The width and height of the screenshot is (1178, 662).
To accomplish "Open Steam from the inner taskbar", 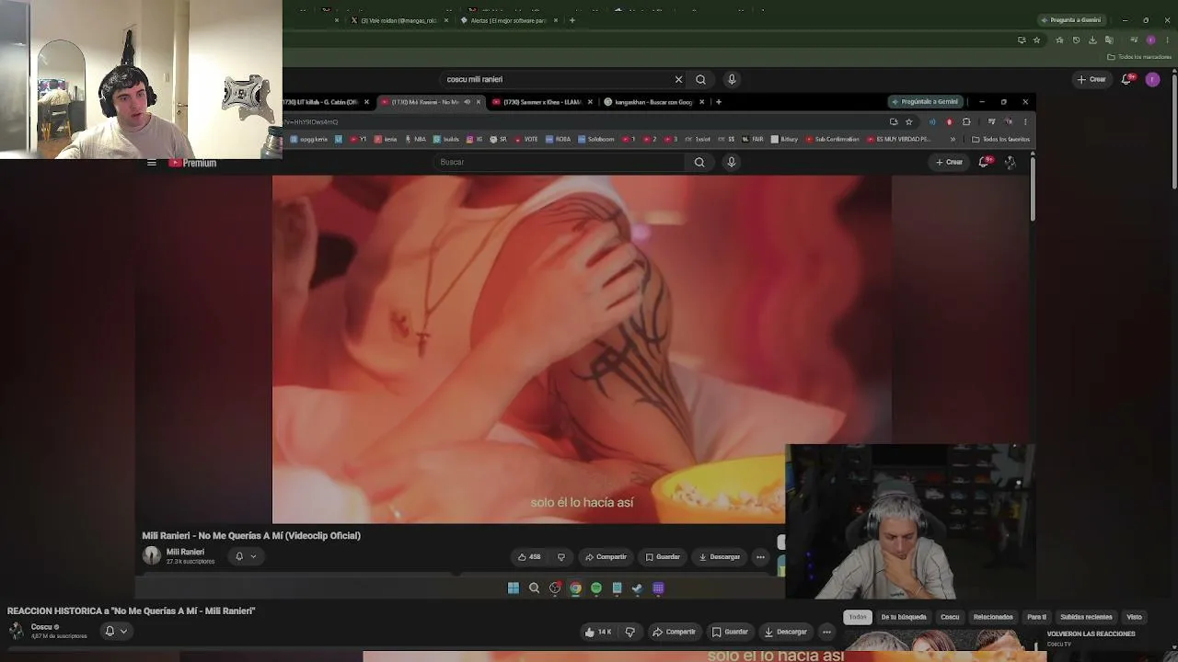I will tap(638, 588).
